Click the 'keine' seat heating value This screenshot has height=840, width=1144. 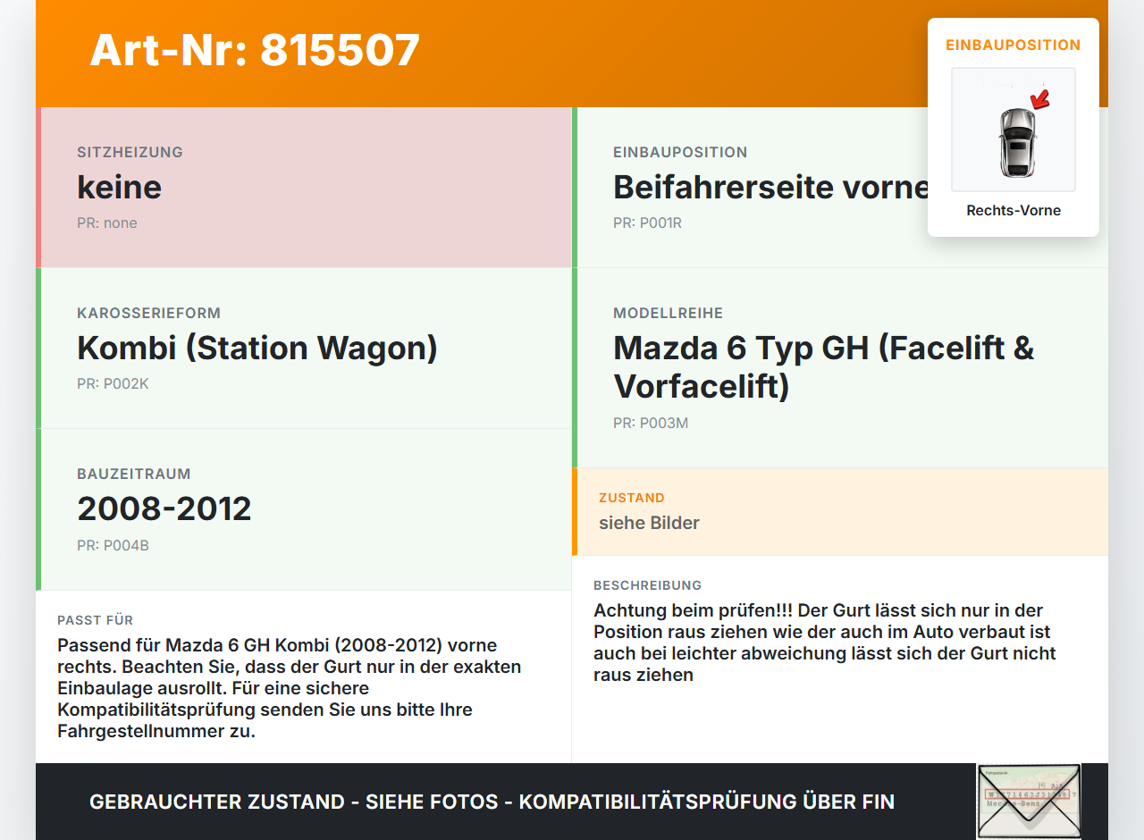click(120, 187)
